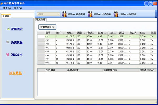Click the application icon in title bar

2,3
